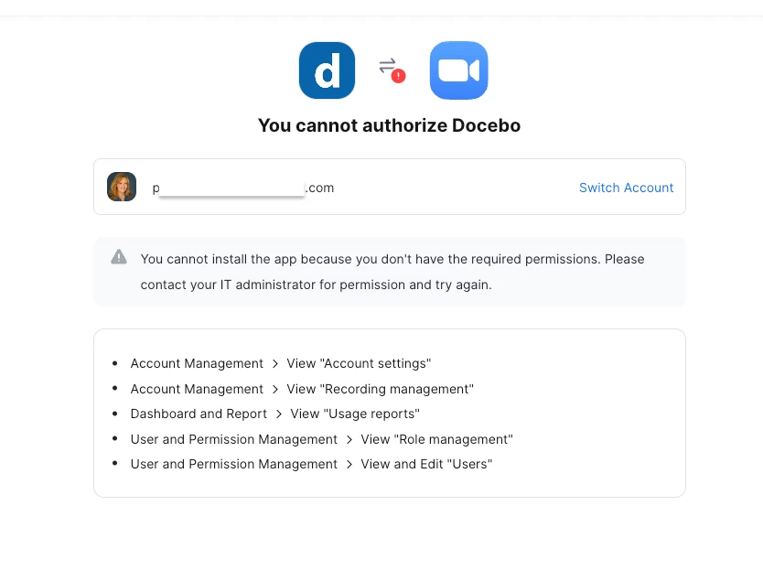Click the warning triangle icon

tap(119, 257)
